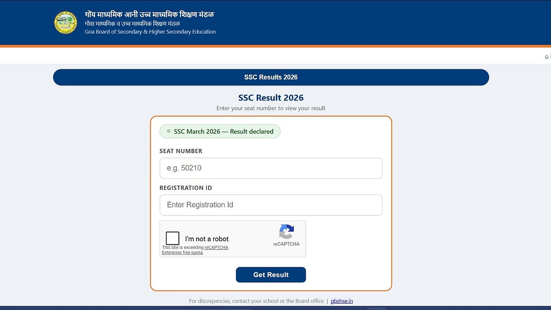
Task: Select the SSC Results 2026 banner tab
Action: [271, 77]
